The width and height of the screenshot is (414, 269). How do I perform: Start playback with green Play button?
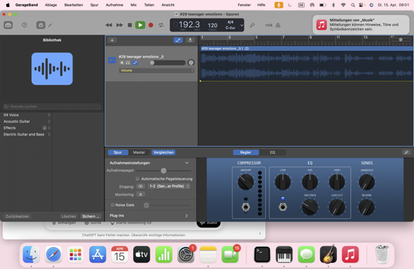coord(140,25)
